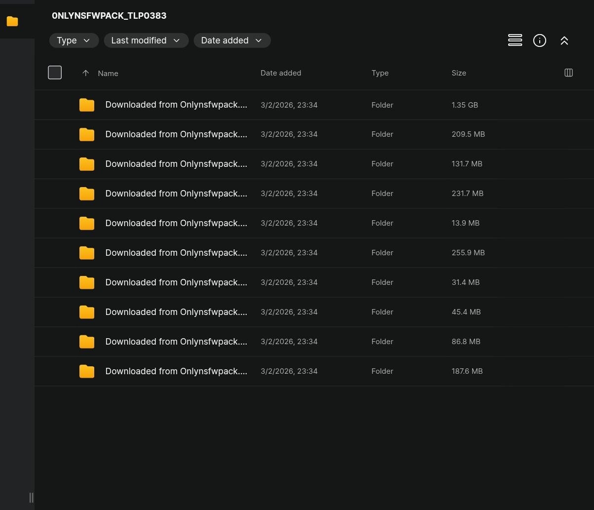Click the ONLYNSFWPACK_TLP0383 folder title
Image resolution: width=594 pixels, height=510 pixels.
coord(109,16)
